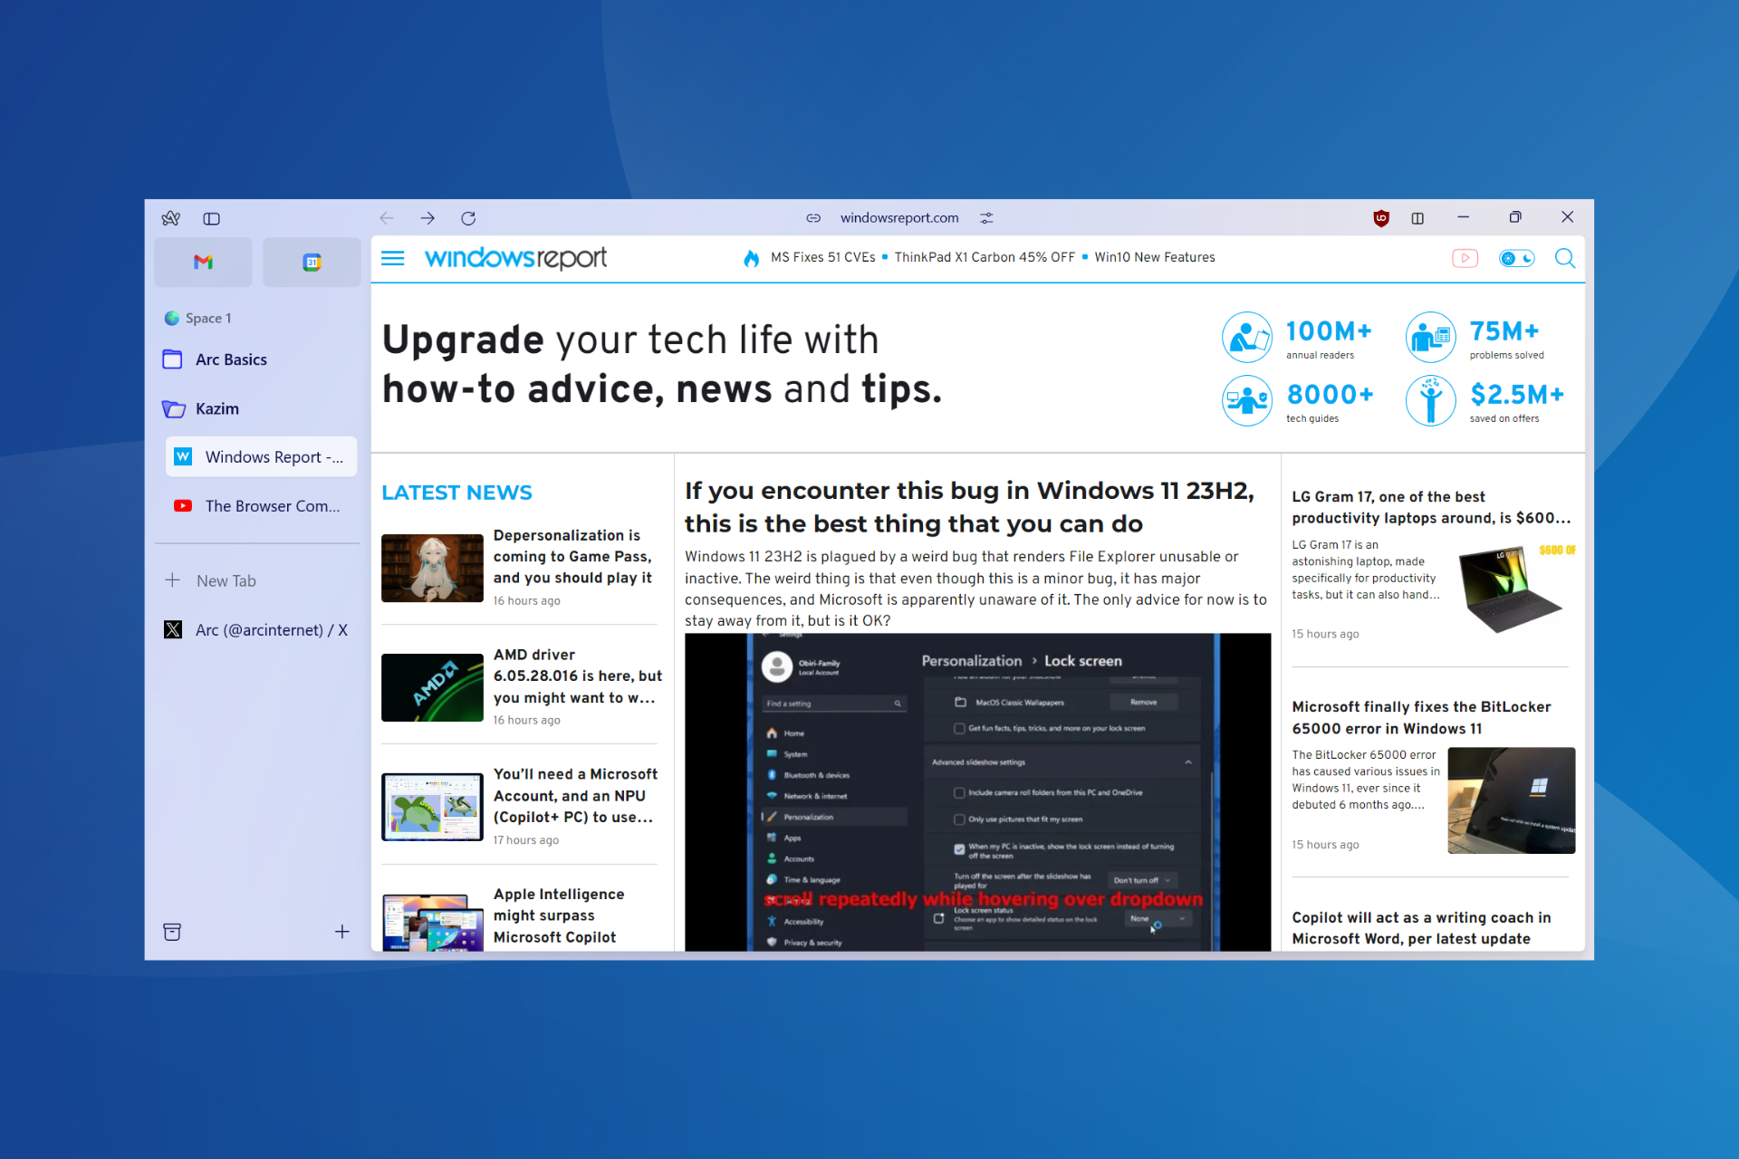Open the uBlock Origin extension
Screen dimensions: 1739x1159
click(x=1381, y=218)
